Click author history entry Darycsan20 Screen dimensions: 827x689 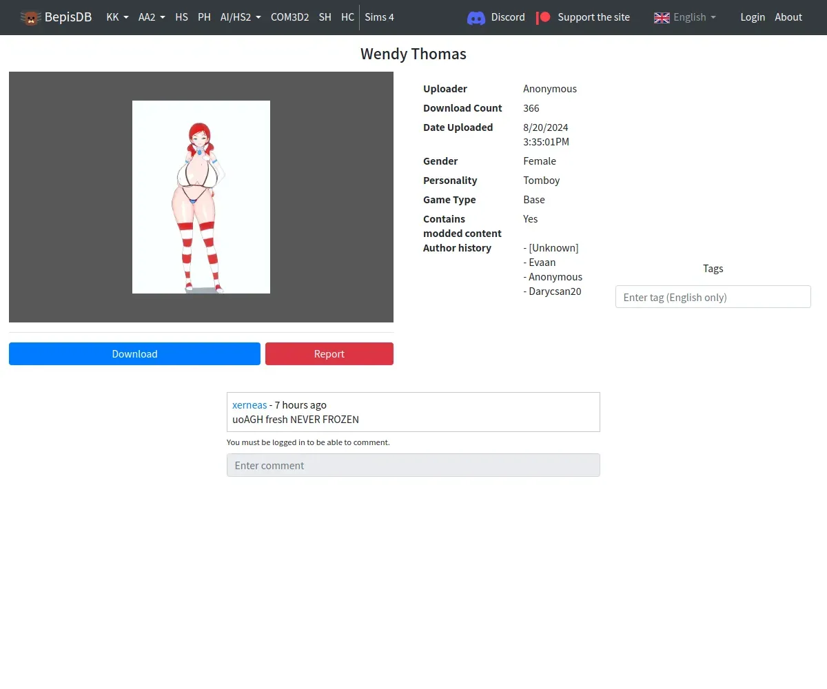pos(553,291)
